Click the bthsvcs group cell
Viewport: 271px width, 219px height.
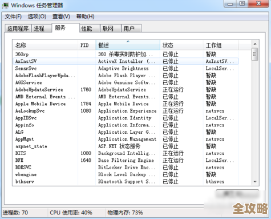[215, 181]
